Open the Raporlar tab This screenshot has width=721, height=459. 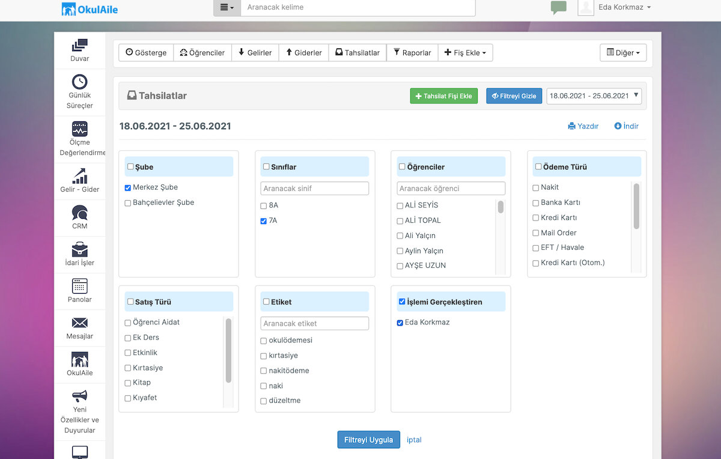point(412,53)
